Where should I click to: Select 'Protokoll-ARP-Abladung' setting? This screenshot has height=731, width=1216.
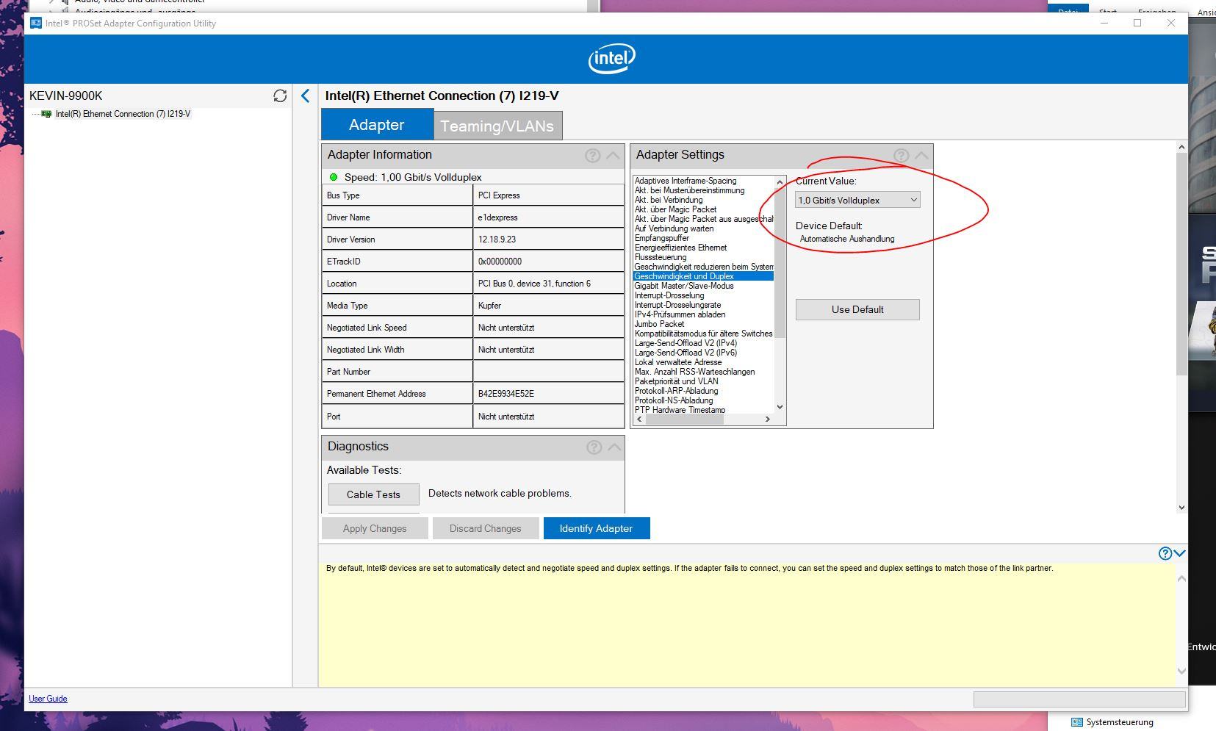click(703, 391)
